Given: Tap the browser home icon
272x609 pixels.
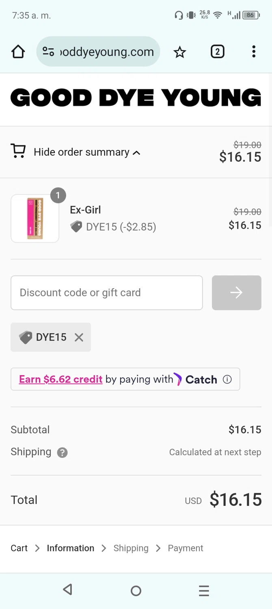Looking at the screenshot, I should point(18,52).
